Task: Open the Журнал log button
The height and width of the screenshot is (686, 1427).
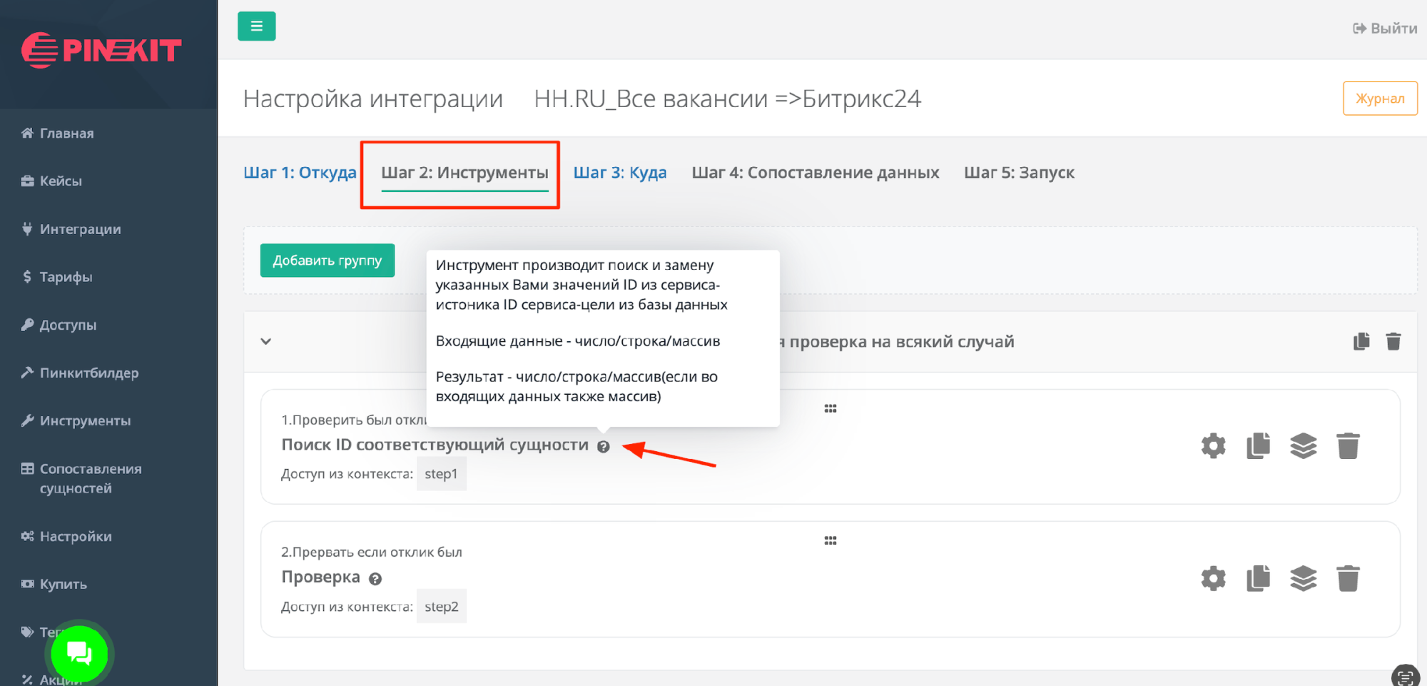Action: 1379,99
